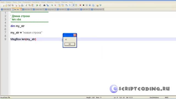Screen dimensions: 176x99
Task: Open the Макросы menu
Action: pos(50,2)
